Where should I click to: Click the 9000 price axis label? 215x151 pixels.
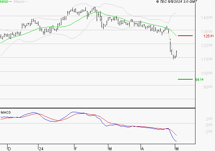(208, 87)
